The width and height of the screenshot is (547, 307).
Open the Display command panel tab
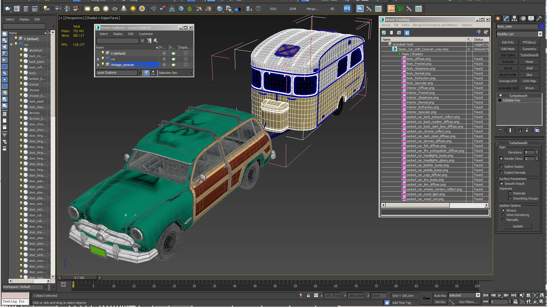[531, 18]
